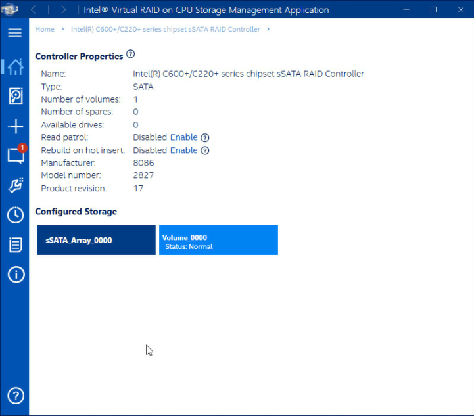This screenshot has width=474, height=416.
Task: Click the help icon beside Read patrol
Action: [x=205, y=138]
